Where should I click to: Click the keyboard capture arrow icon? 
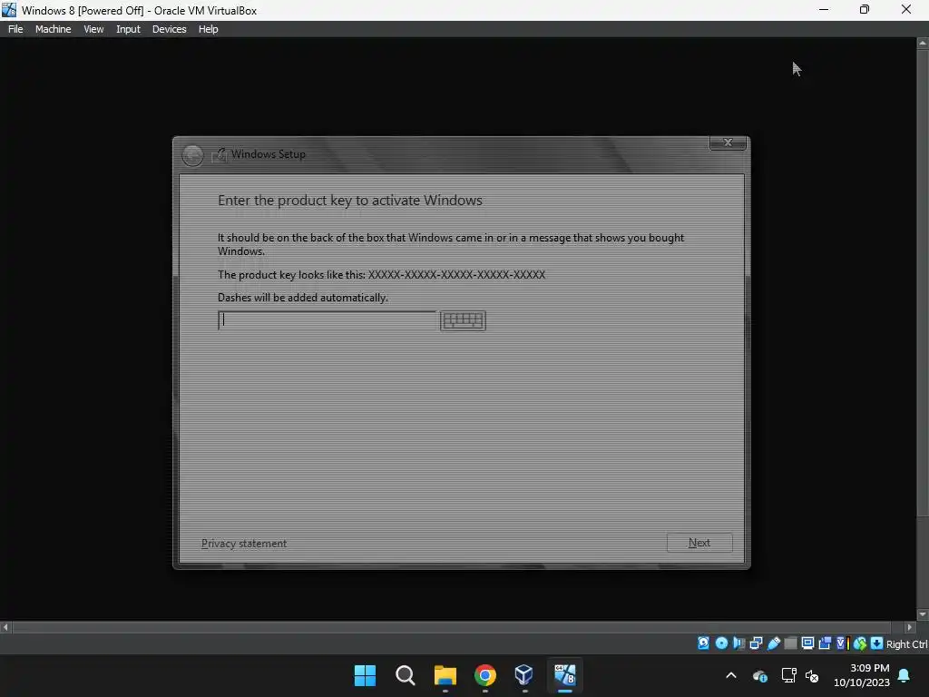click(876, 643)
